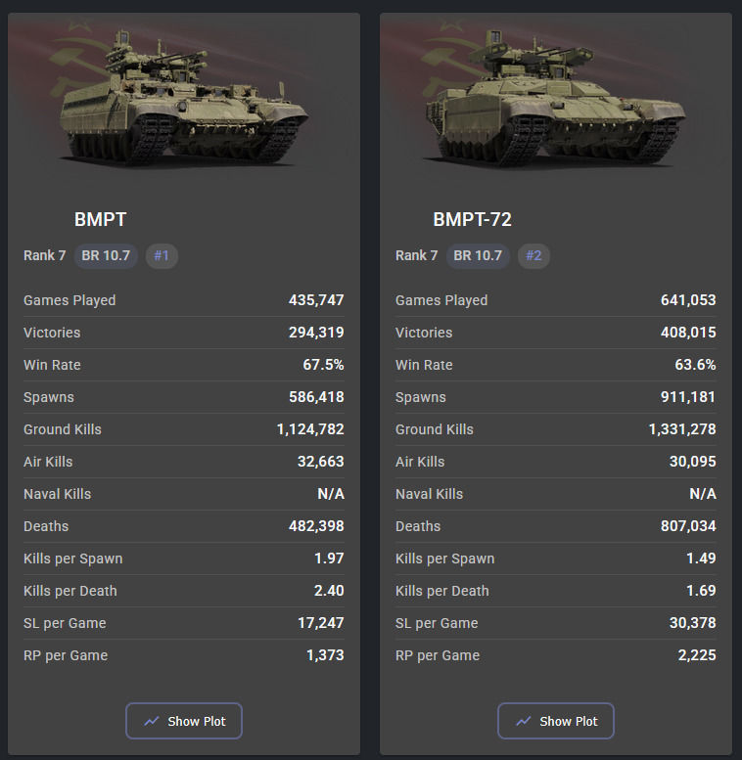742x760 pixels.
Task: Click the Rank 7 label on BMPT card
Action: [45, 256]
